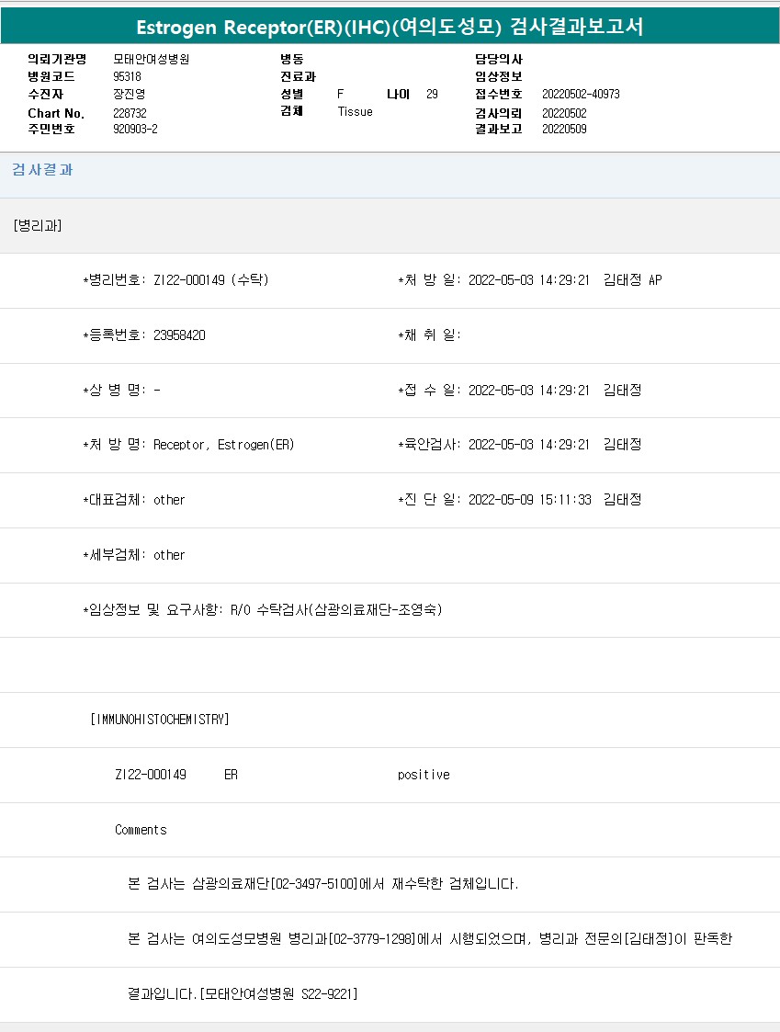This screenshot has width=780, height=1032.
Task: Select test request date '20220502'
Action: [564, 113]
